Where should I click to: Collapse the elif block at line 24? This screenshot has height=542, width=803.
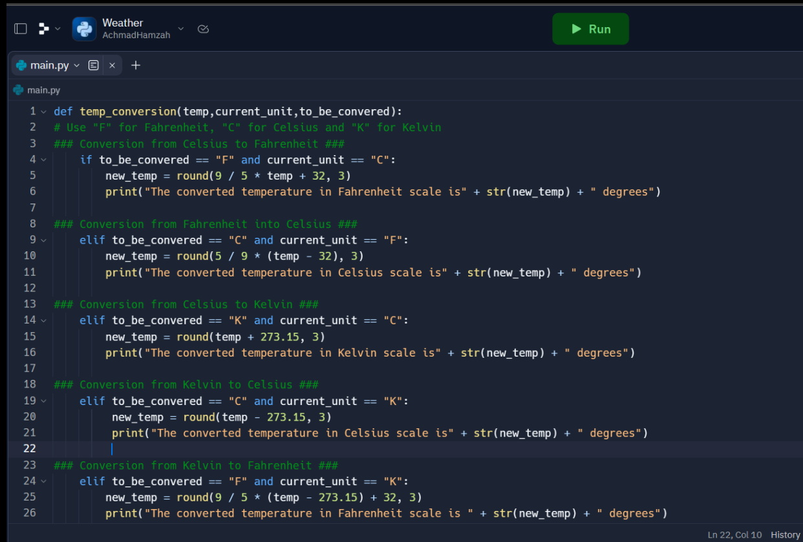pyautogui.click(x=43, y=481)
